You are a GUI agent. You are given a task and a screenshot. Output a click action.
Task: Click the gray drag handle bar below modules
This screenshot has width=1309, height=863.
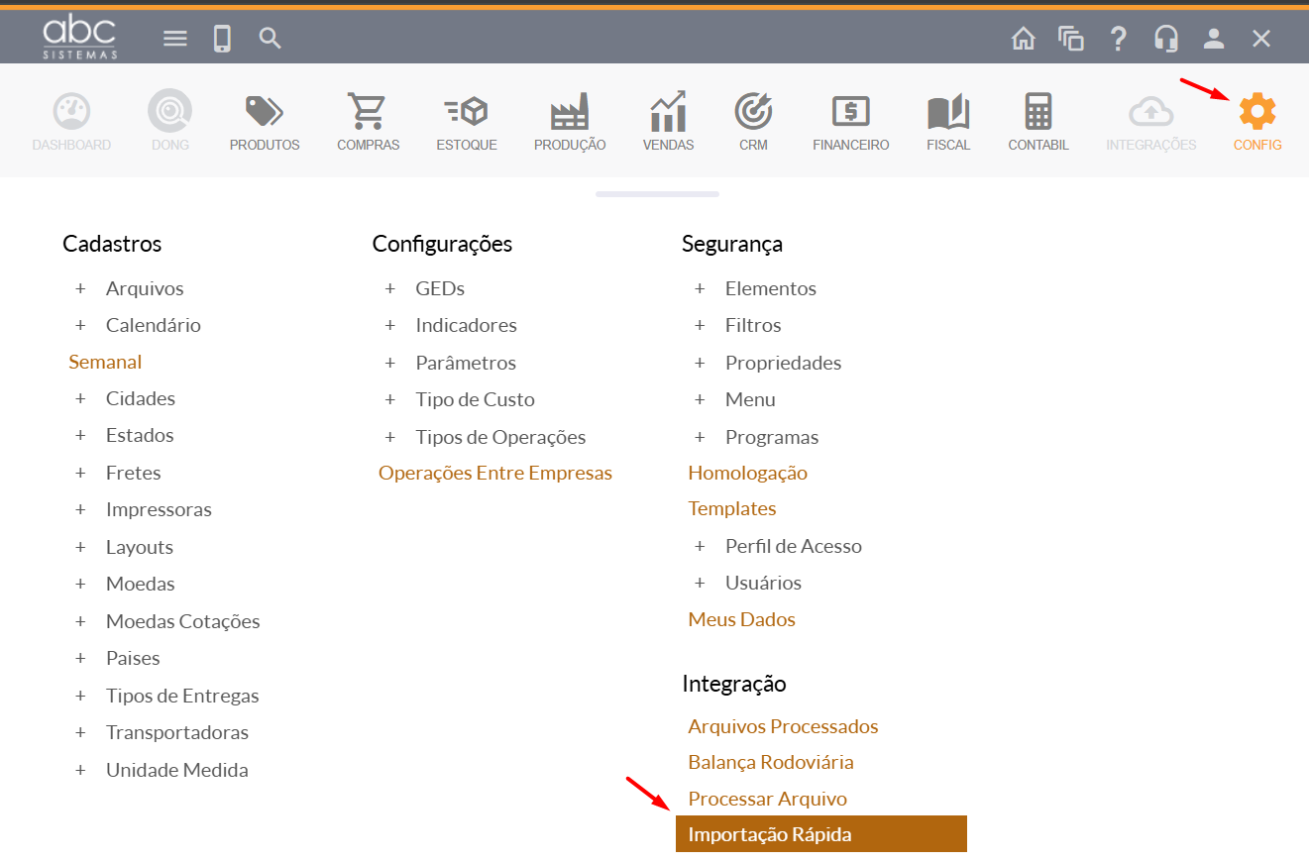tap(657, 194)
